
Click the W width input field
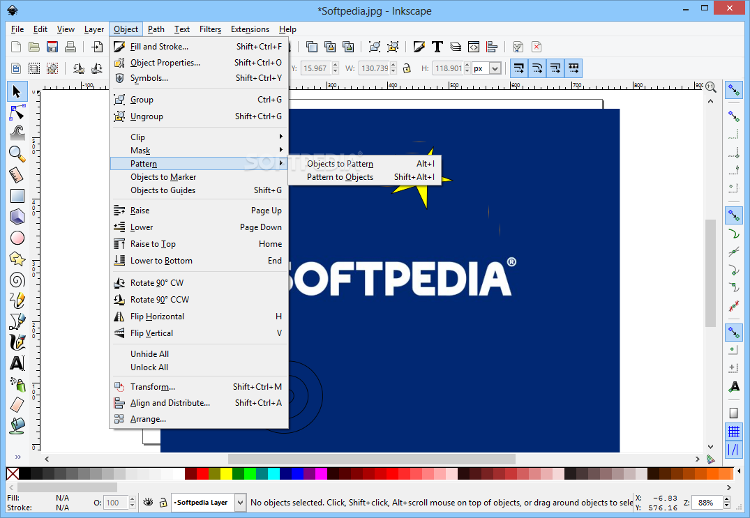(375, 68)
